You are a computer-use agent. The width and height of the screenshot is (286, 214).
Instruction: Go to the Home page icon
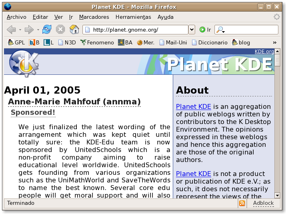point(74,30)
